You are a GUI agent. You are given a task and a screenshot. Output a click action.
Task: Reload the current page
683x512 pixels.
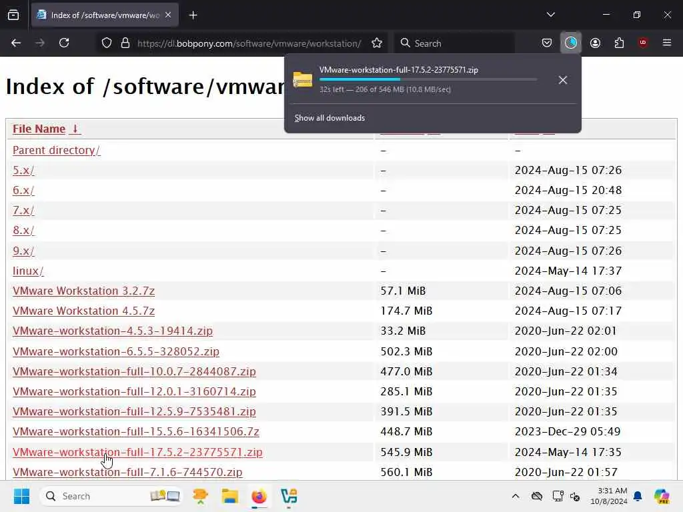coord(64,43)
